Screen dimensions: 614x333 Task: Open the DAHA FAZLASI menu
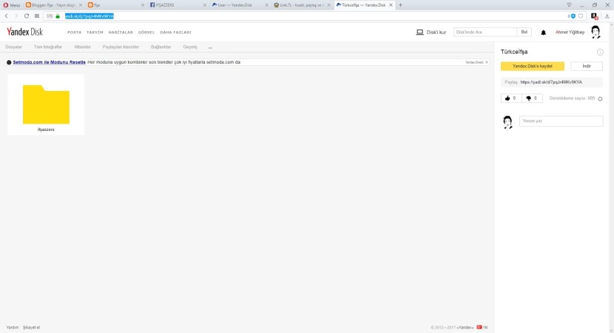(x=175, y=33)
